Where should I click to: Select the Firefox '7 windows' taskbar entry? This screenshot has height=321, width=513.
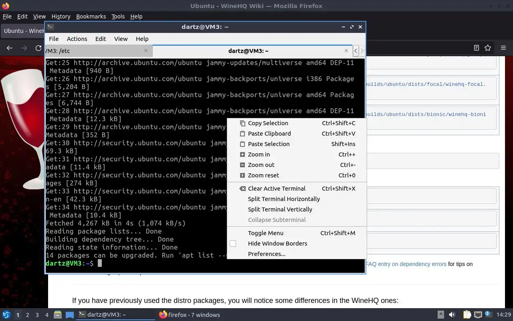tap(190, 315)
